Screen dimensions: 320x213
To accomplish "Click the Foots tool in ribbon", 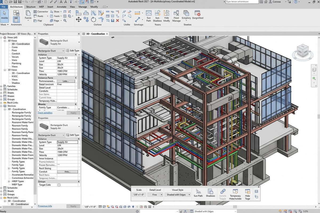I will point(55,16).
